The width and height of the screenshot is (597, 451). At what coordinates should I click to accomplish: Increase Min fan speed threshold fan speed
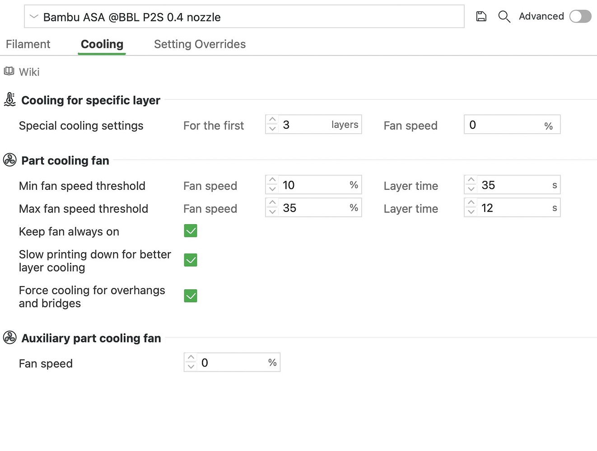pyautogui.click(x=272, y=180)
